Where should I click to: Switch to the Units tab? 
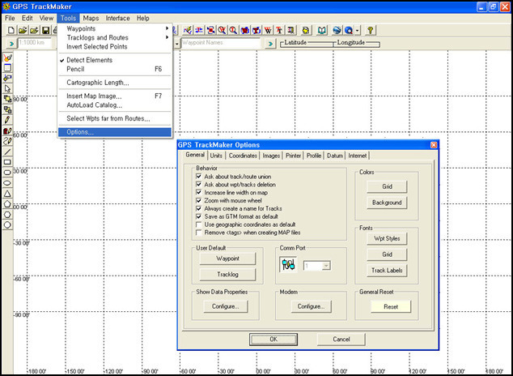click(216, 156)
